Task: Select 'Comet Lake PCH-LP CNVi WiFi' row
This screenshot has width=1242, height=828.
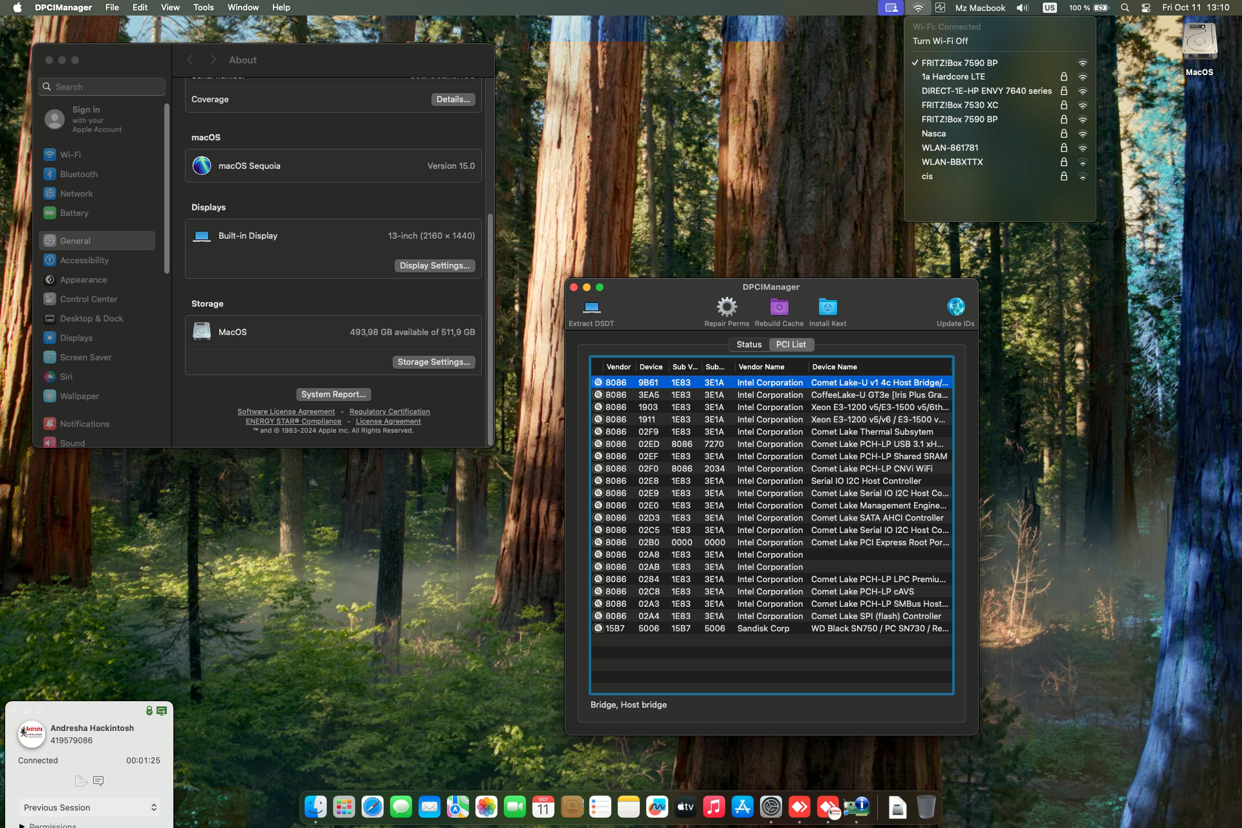Action: point(771,468)
